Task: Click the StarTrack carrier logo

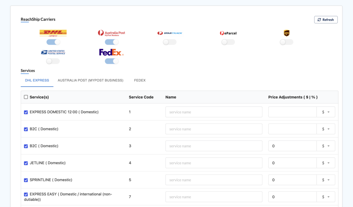Action: tap(170, 33)
